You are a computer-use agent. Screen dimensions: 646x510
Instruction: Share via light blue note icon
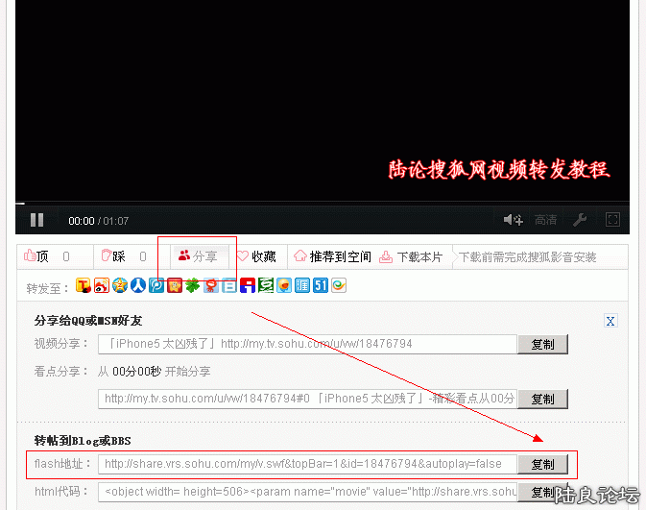coord(229,285)
